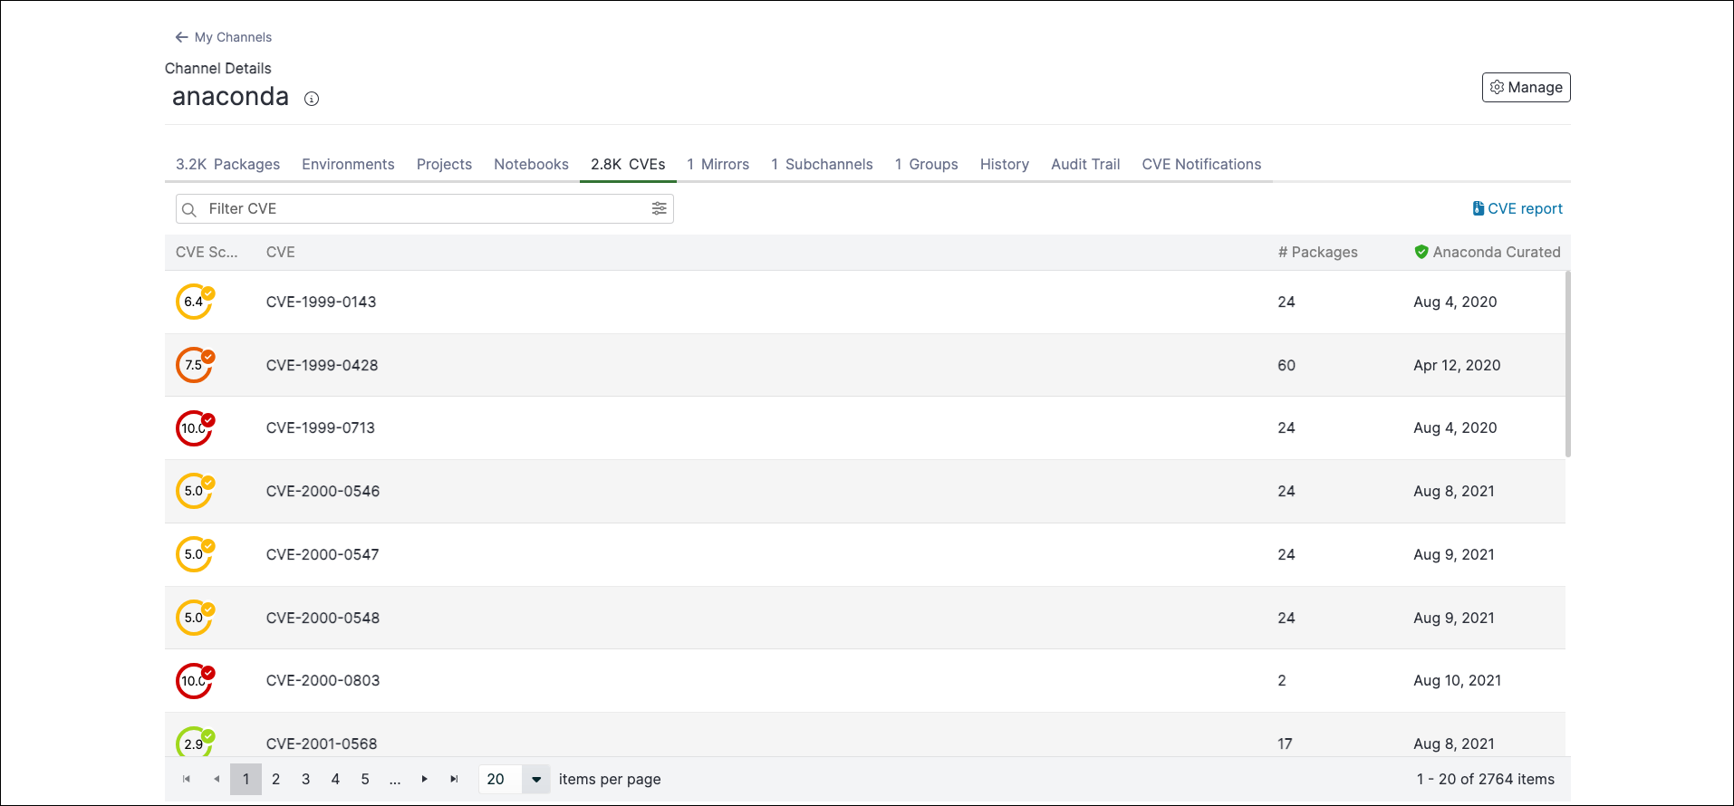
Task: Focus the Filter CVE search field
Action: pos(425,208)
